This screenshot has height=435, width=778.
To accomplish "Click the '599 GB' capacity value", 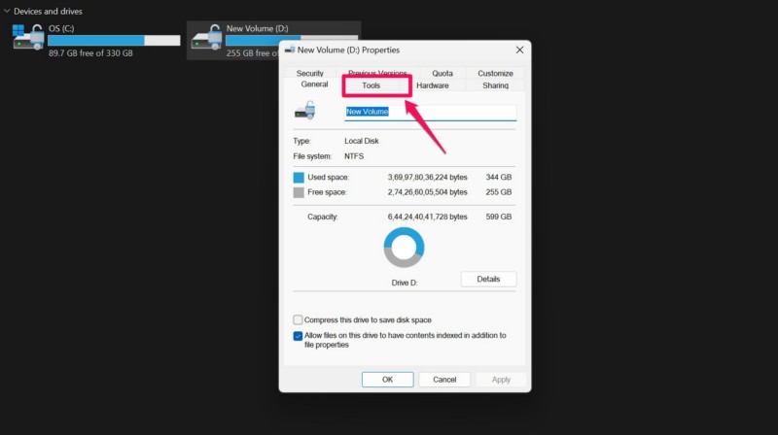I will tap(499, 217).
